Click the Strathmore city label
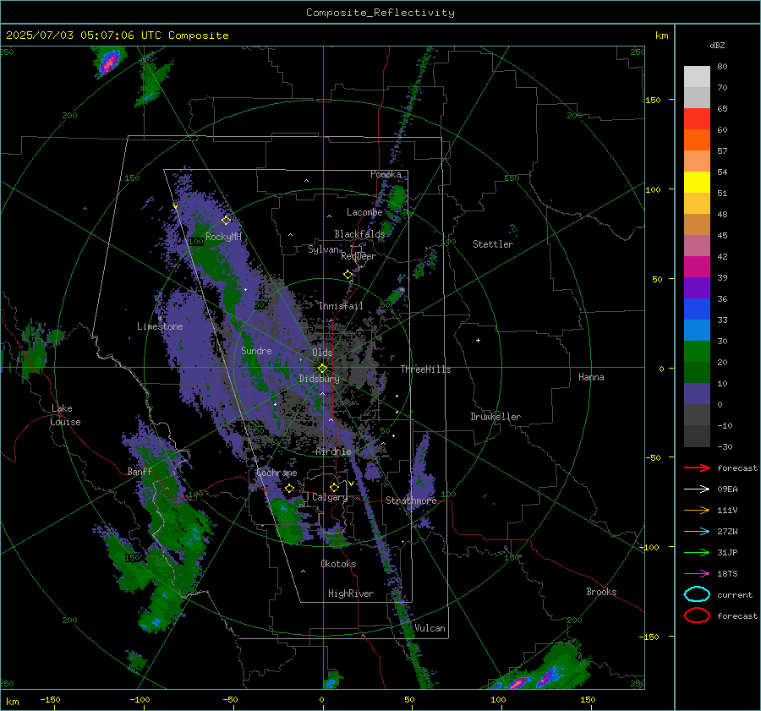 tap(411, 500)
